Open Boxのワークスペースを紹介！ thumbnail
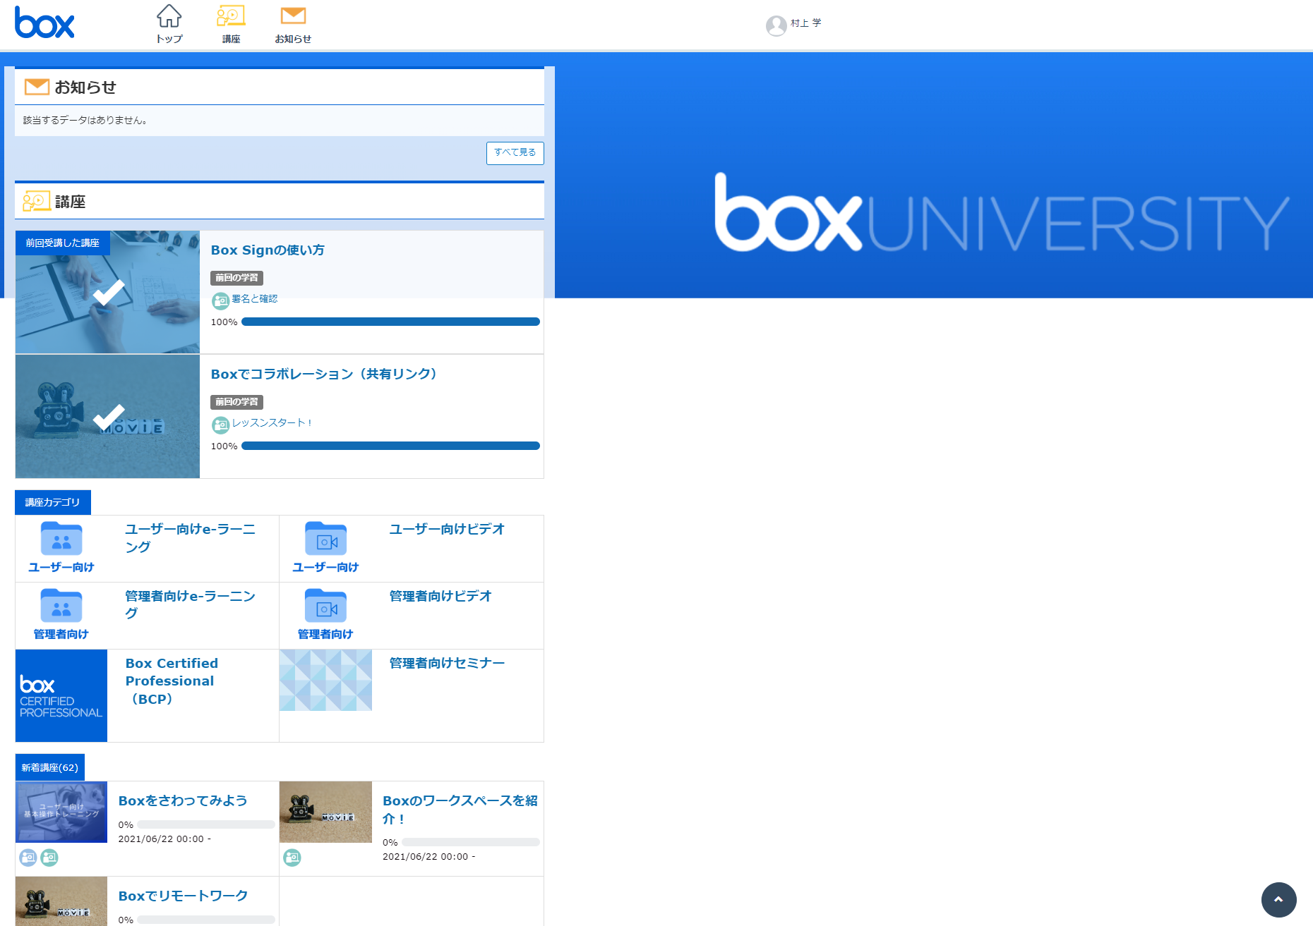The width and height of the screenshot is (1313, 926). pos(325,812)
